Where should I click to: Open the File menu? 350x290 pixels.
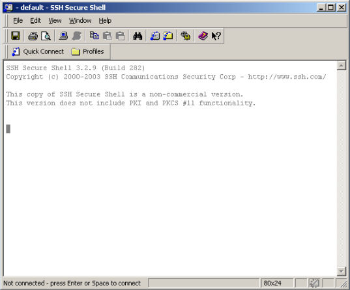coord(18,21)
